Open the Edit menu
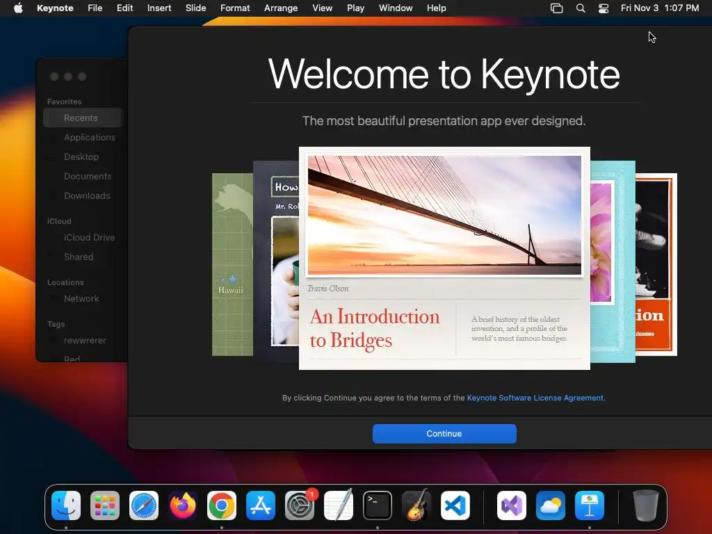This screenshot has height=534, width=712. pos(125,8)
